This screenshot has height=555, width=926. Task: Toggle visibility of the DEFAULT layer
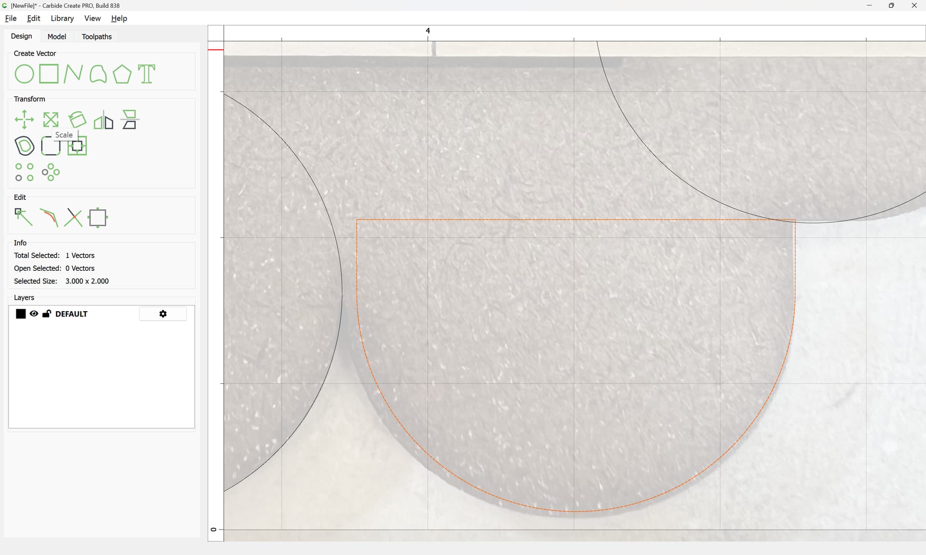click(34, 314)
